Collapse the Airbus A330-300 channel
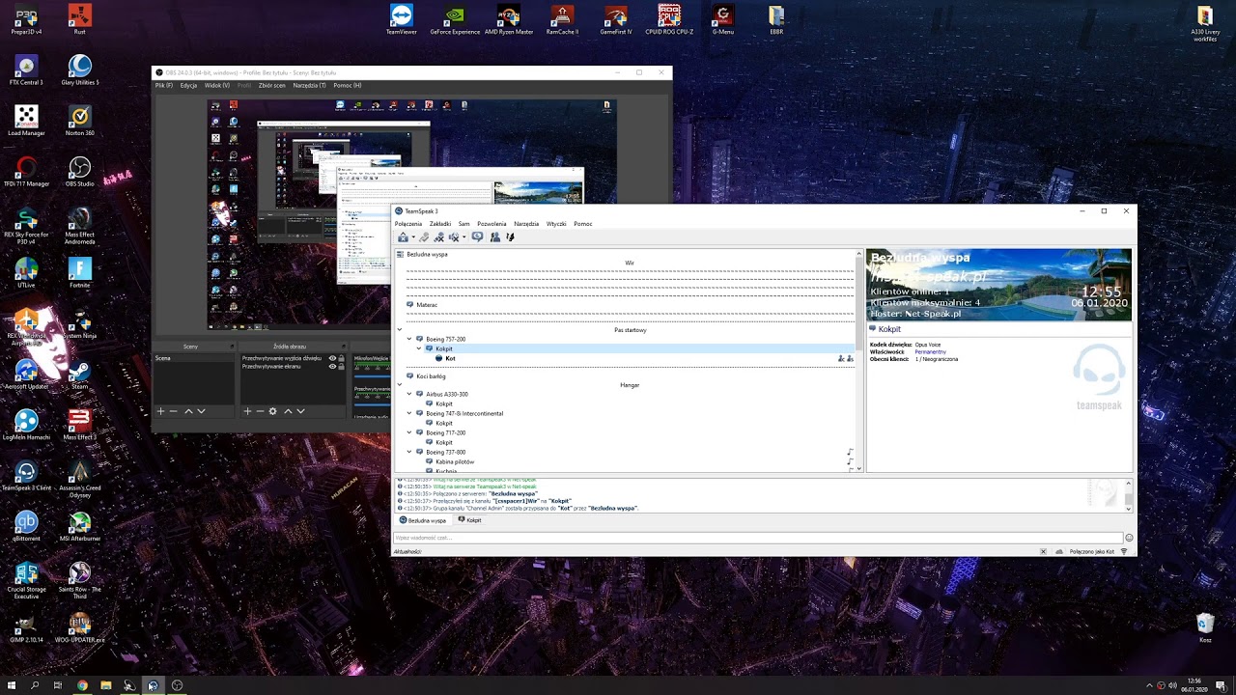Image resolution: width=1236 pixels, height=695 pixels. 409,394
